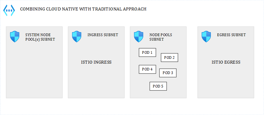Click the POD 2 box

click(x=170, y=57)
